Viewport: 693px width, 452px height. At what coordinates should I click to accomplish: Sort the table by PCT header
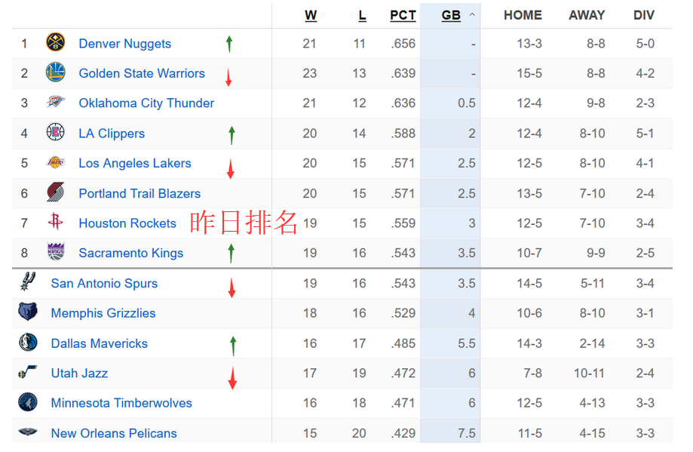point(403,15)
